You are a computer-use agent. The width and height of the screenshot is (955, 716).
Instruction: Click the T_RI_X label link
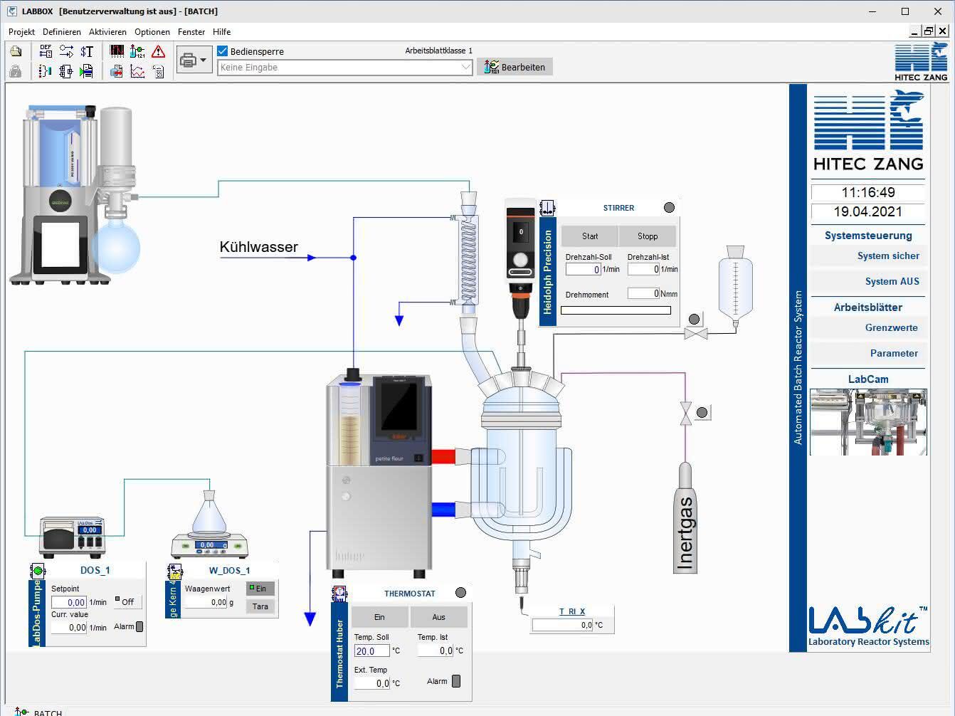pos(572,611)
